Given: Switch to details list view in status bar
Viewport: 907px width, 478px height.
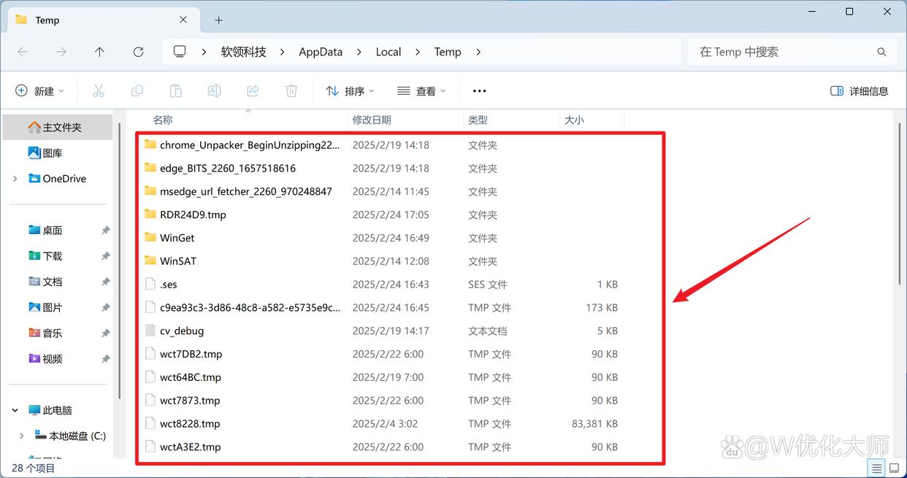Looking at the screenshot, I should [x=876, y=467].
